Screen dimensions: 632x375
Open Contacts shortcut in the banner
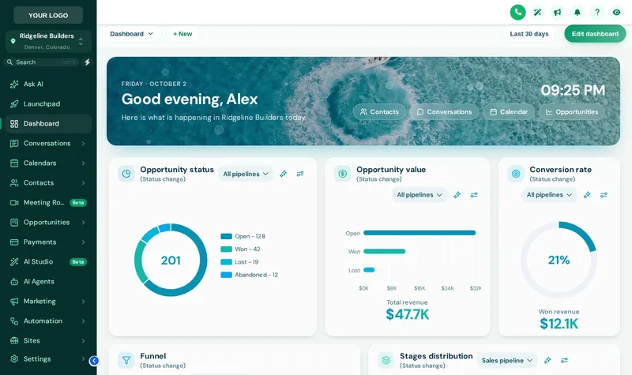[379, 112]
